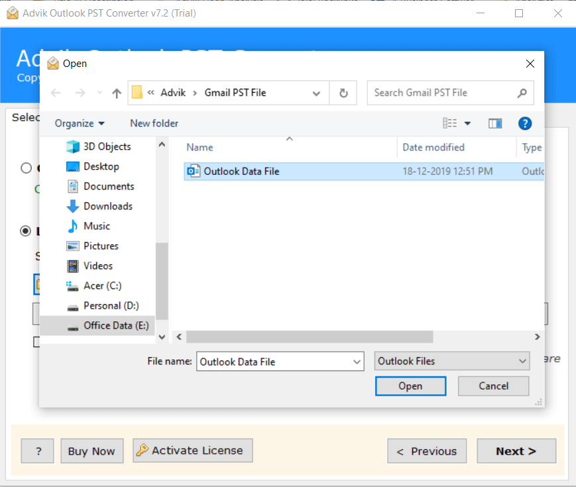Create a New folder
The width and height of the screenshot is (576, 487).
pos(154,123)
